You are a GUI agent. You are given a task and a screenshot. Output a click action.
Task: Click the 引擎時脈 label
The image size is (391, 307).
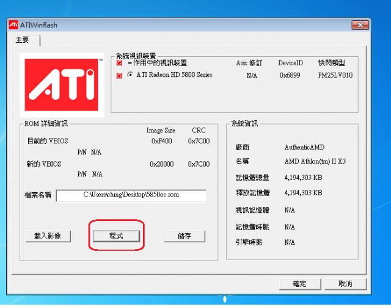click(249, 242)
